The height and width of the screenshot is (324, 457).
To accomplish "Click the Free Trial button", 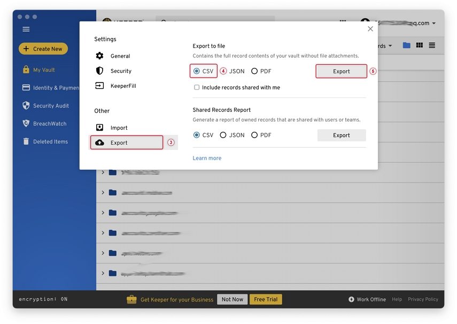I will point(266,299).
